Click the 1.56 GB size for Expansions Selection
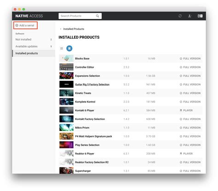Screen dimensions: 218x191 (150, 76)
